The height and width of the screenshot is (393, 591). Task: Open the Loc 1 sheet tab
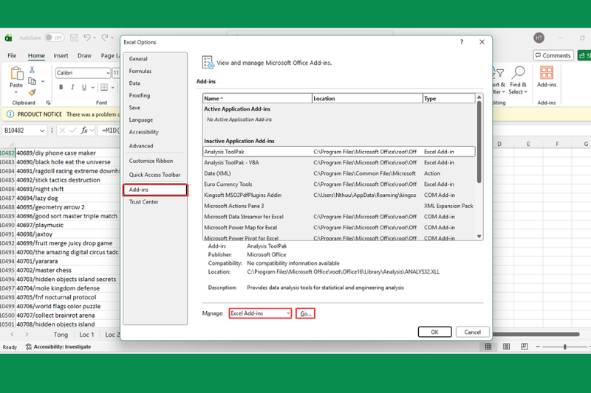[86, 334]
